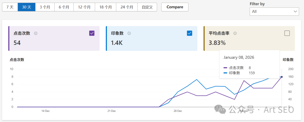Screen dimensions: 304x122
Task: Click the blue 印象数 legend swatch
Action: tap(225, 73)
